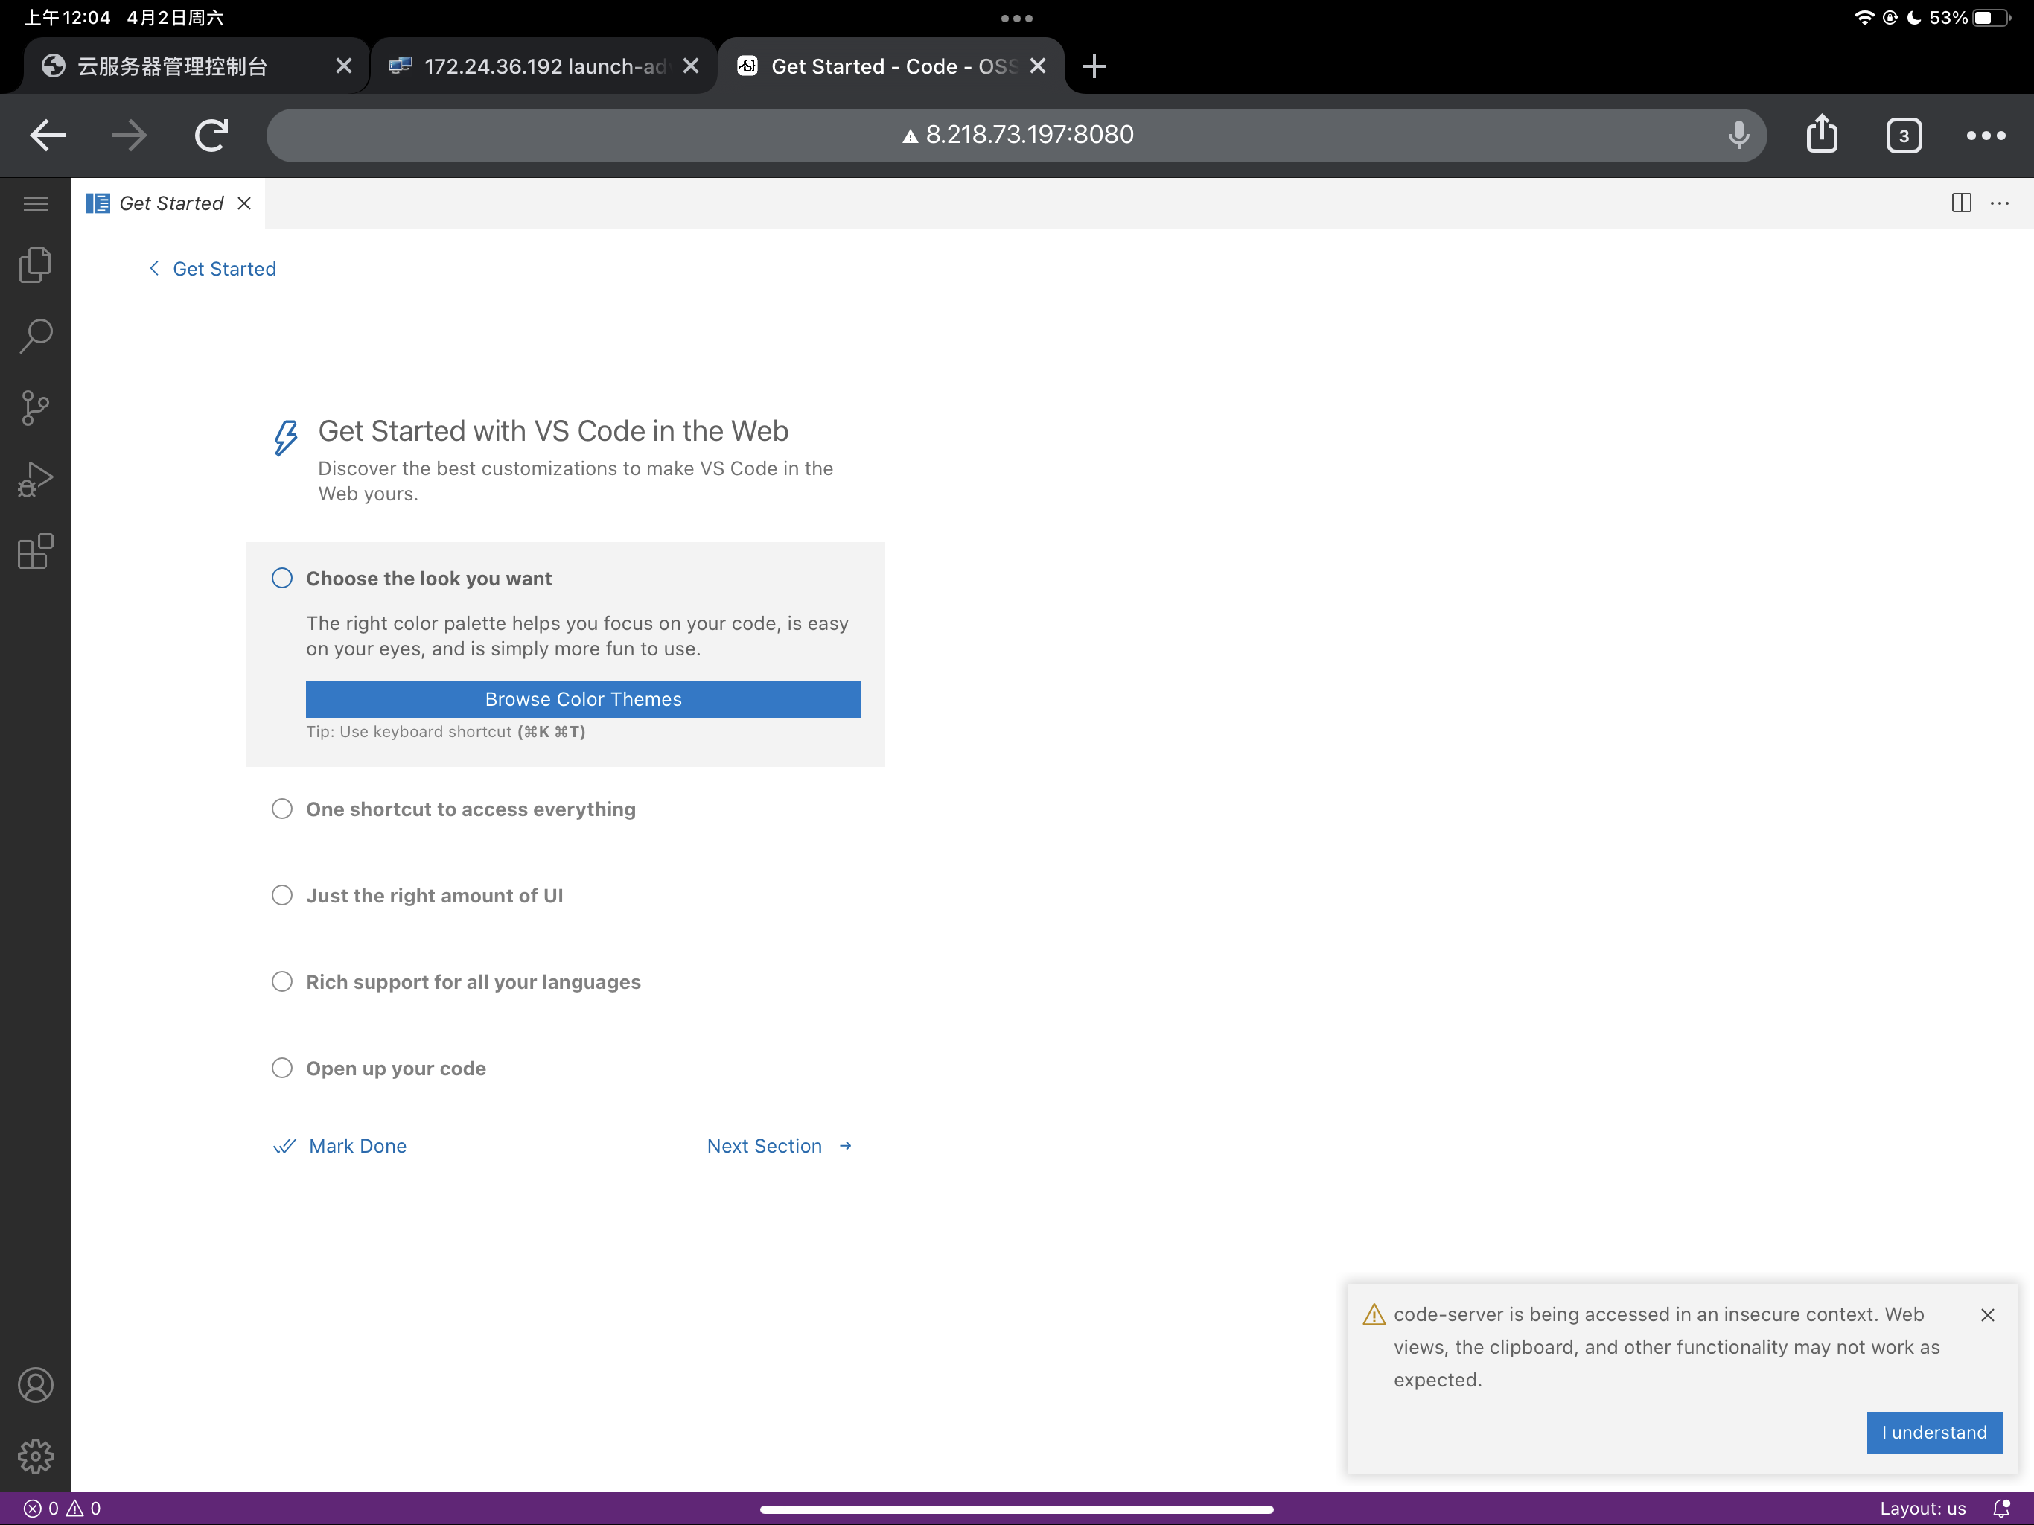Reload the current page
The width and height of the screenshot is (2034, 1525).
click(211, 136)
